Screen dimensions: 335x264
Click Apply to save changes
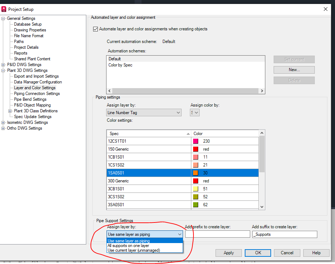[229, 253]
